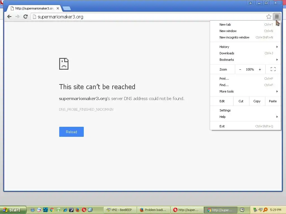Click the blue Reload button
The height and width of the screenshot is (214, 286).
click(x=71, y=132)
